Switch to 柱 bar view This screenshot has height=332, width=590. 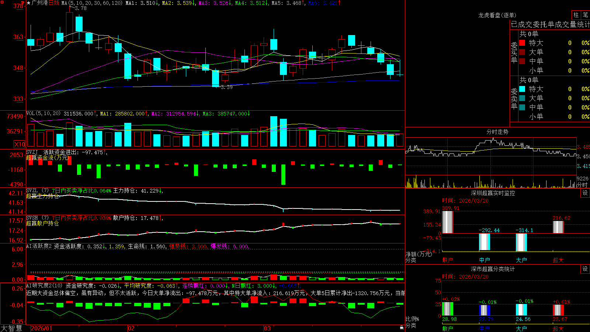[576, 15]
